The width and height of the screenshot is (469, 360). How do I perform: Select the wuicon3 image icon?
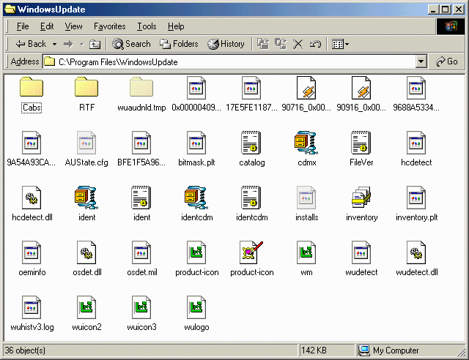141,308
